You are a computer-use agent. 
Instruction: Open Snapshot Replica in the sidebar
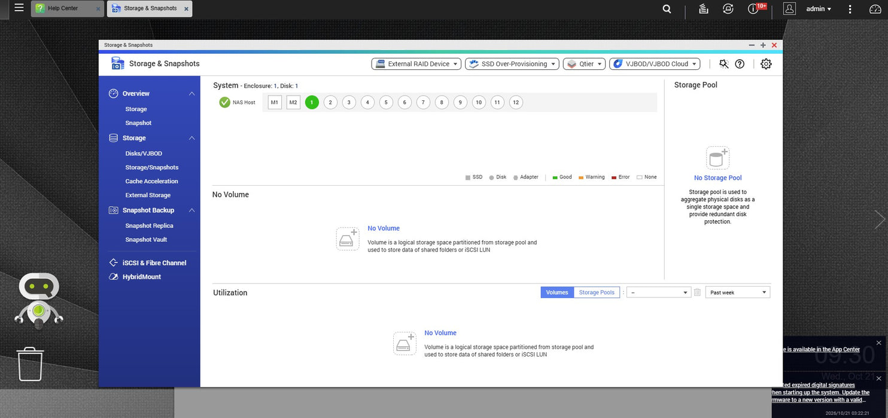149,226
